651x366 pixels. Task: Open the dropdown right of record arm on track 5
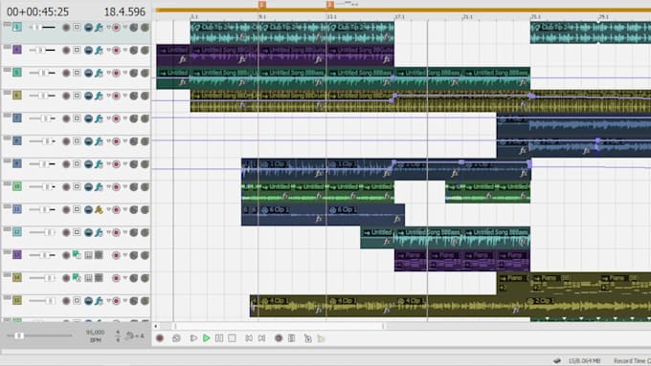click(x=125, y=73)
